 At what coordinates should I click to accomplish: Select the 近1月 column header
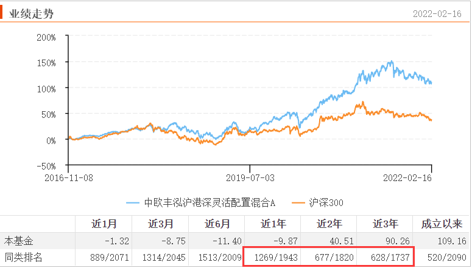104,224
